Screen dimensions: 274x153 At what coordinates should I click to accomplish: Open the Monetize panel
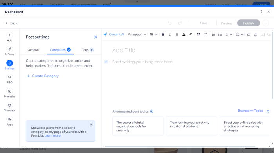click(x=9, y=93)
